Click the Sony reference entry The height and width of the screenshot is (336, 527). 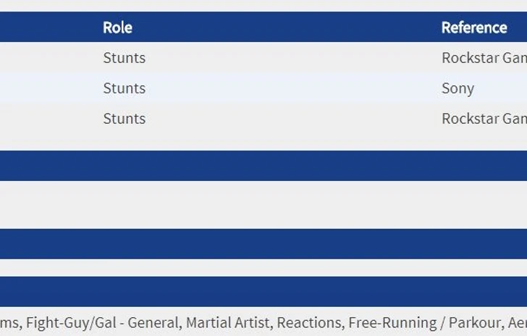pos(458,88)
